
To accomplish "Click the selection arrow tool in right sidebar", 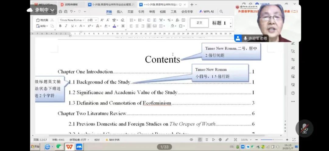I will (293, 51).
